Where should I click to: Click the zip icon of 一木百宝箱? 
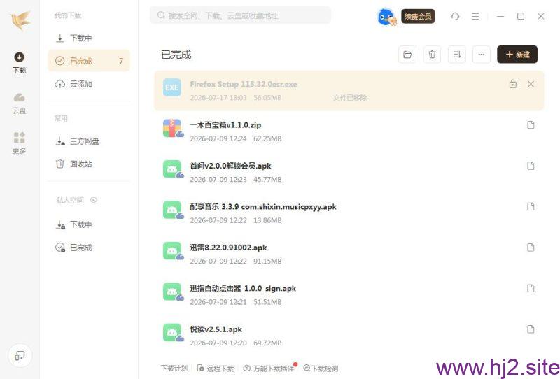point(173,128)
